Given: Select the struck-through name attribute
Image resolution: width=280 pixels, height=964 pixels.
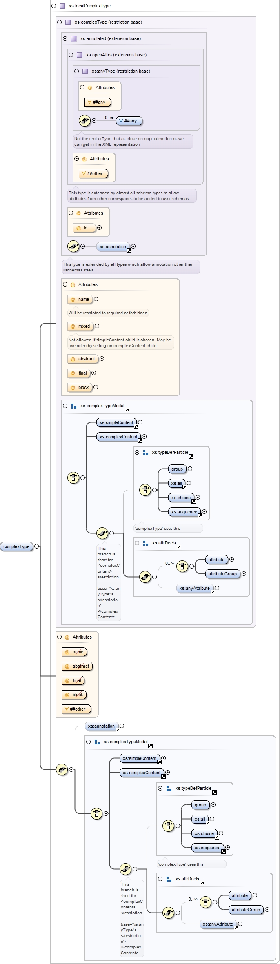Looking at the screenshot, I should (x=74, y=652).
